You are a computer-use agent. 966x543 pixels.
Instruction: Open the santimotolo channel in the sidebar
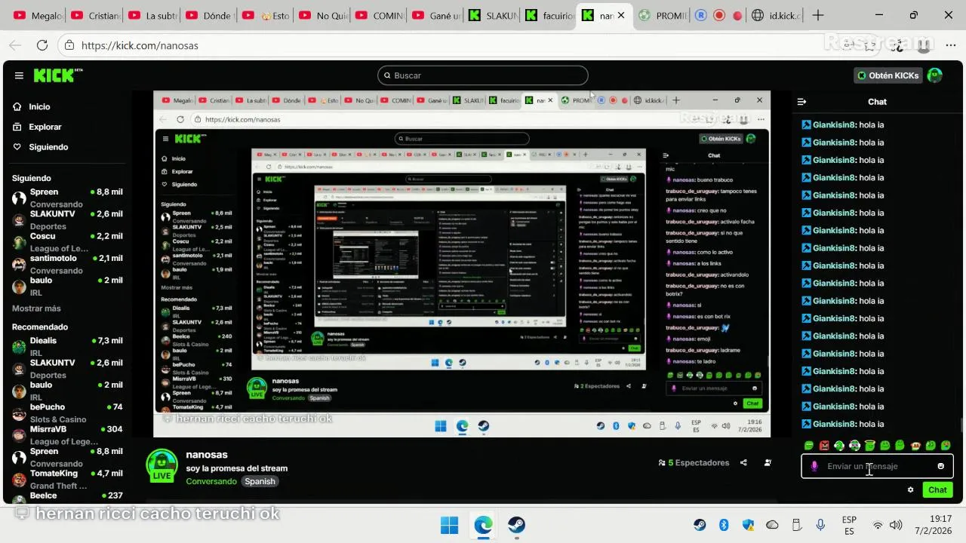66,263
